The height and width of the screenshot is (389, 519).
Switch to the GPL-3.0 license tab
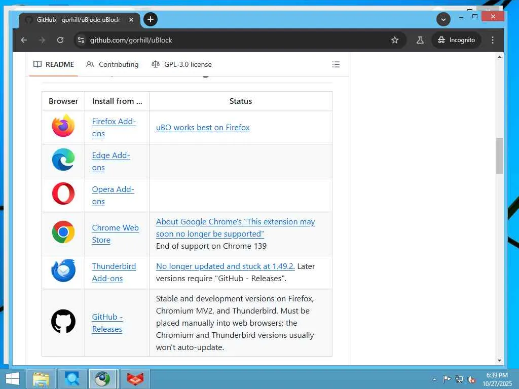point(181,64)
